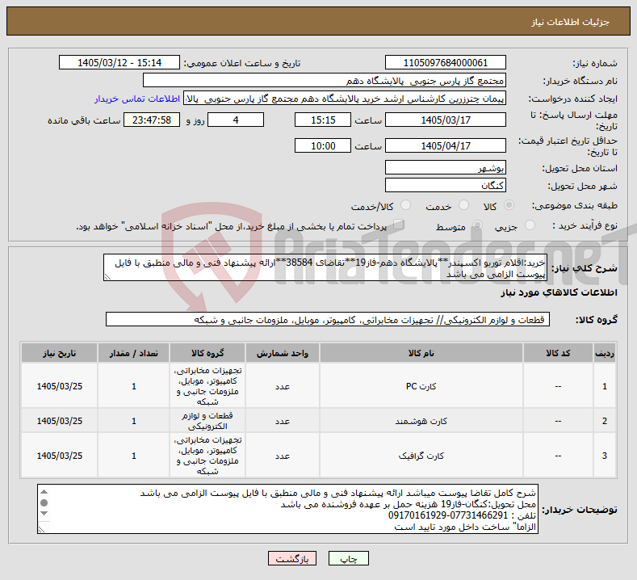
Task: Click unit عدد in کارت PC row
Action: click(283, 386)
